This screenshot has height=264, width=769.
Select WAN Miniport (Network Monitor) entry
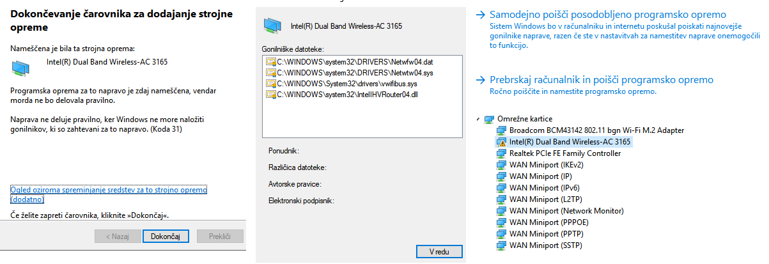(566, 211)
